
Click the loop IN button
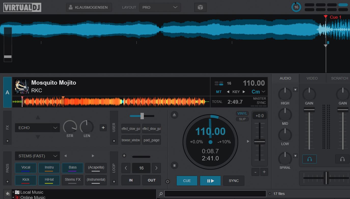pyautogui.click(x=131, y=180)
